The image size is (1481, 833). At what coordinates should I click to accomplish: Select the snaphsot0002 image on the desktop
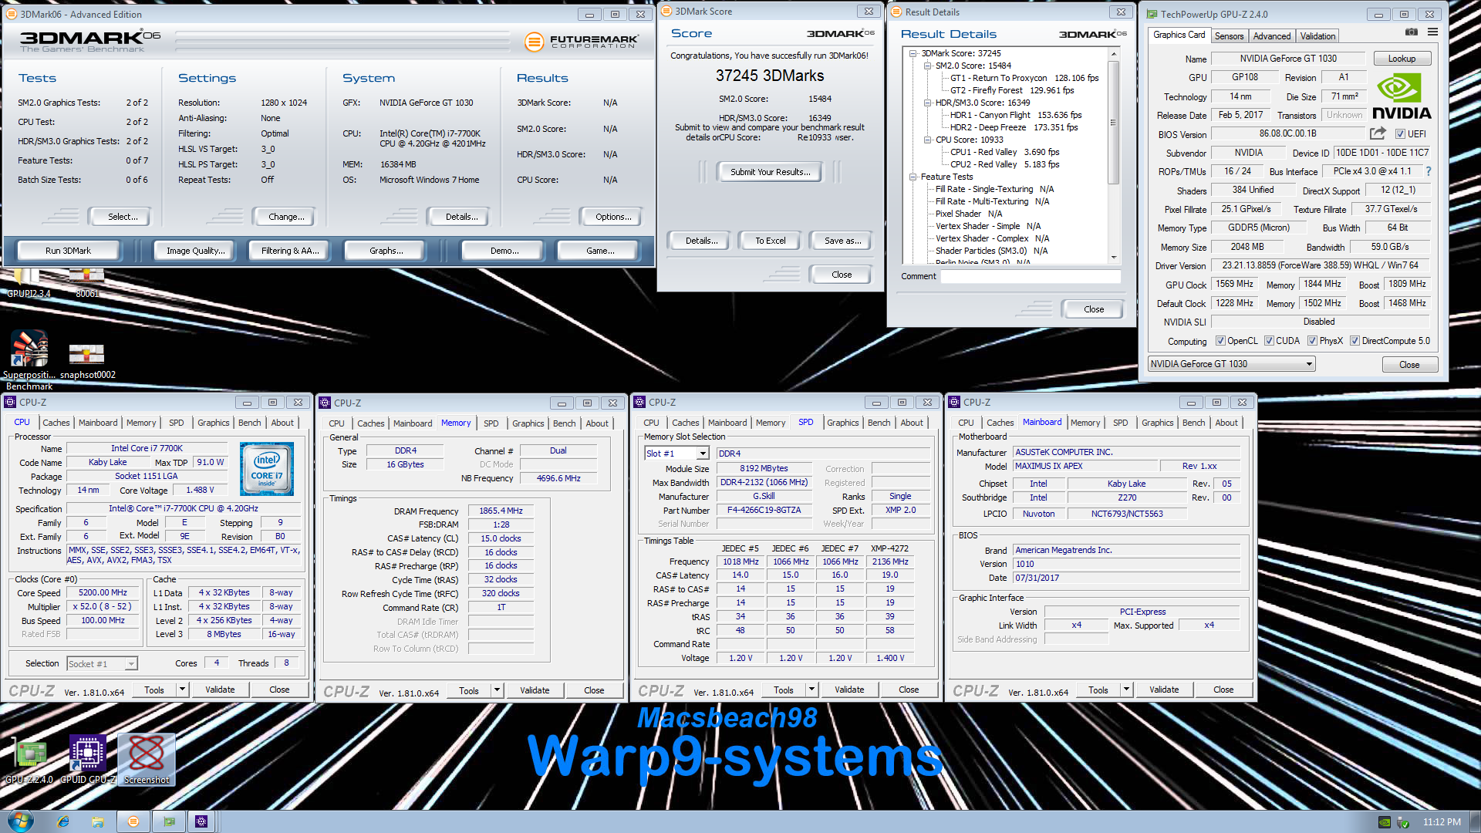pos(87,360)
